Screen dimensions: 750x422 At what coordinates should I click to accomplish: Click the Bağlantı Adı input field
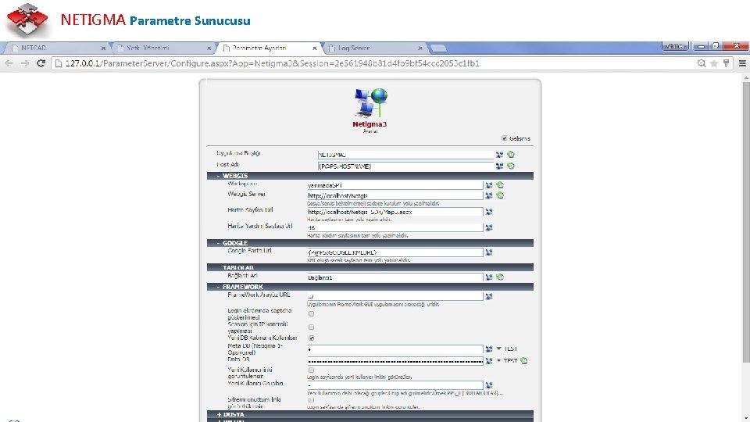point(395,277)
